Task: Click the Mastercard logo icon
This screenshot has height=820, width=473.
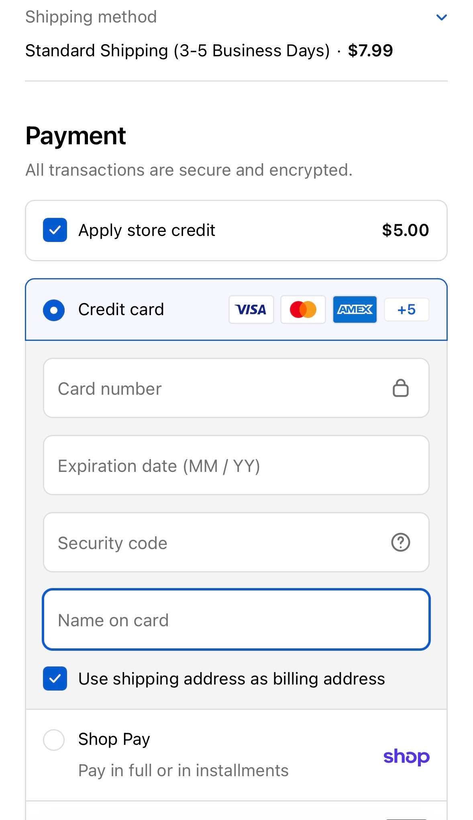Action: point(303,310)
